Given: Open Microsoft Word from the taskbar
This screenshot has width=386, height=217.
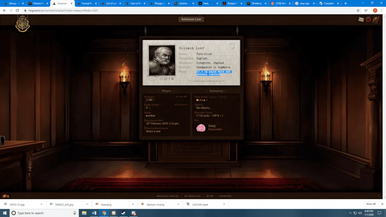Looking at the screenshot, I should pos(94,213).
